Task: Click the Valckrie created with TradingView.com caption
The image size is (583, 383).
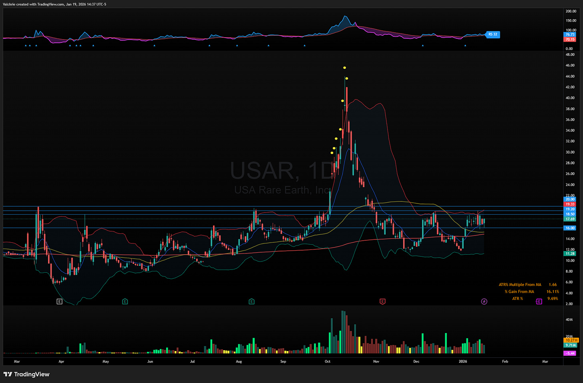Action: pos(54,4)
